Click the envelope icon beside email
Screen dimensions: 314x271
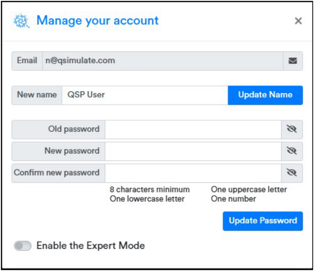(293, 61)
